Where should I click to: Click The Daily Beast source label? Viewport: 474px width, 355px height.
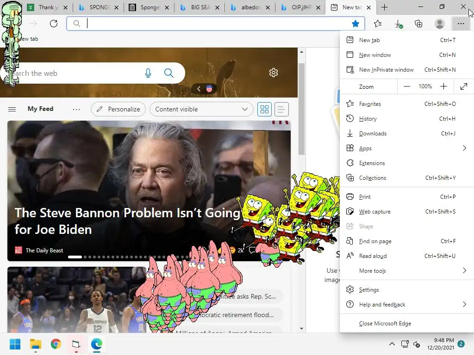point(44,250)
